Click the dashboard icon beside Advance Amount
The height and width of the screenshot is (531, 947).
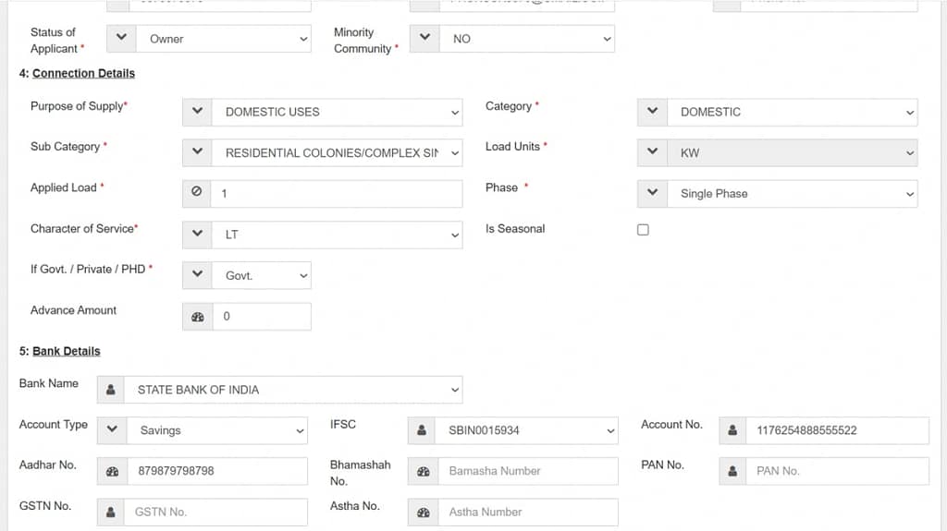pyautogui.click(x=197, y=317)
